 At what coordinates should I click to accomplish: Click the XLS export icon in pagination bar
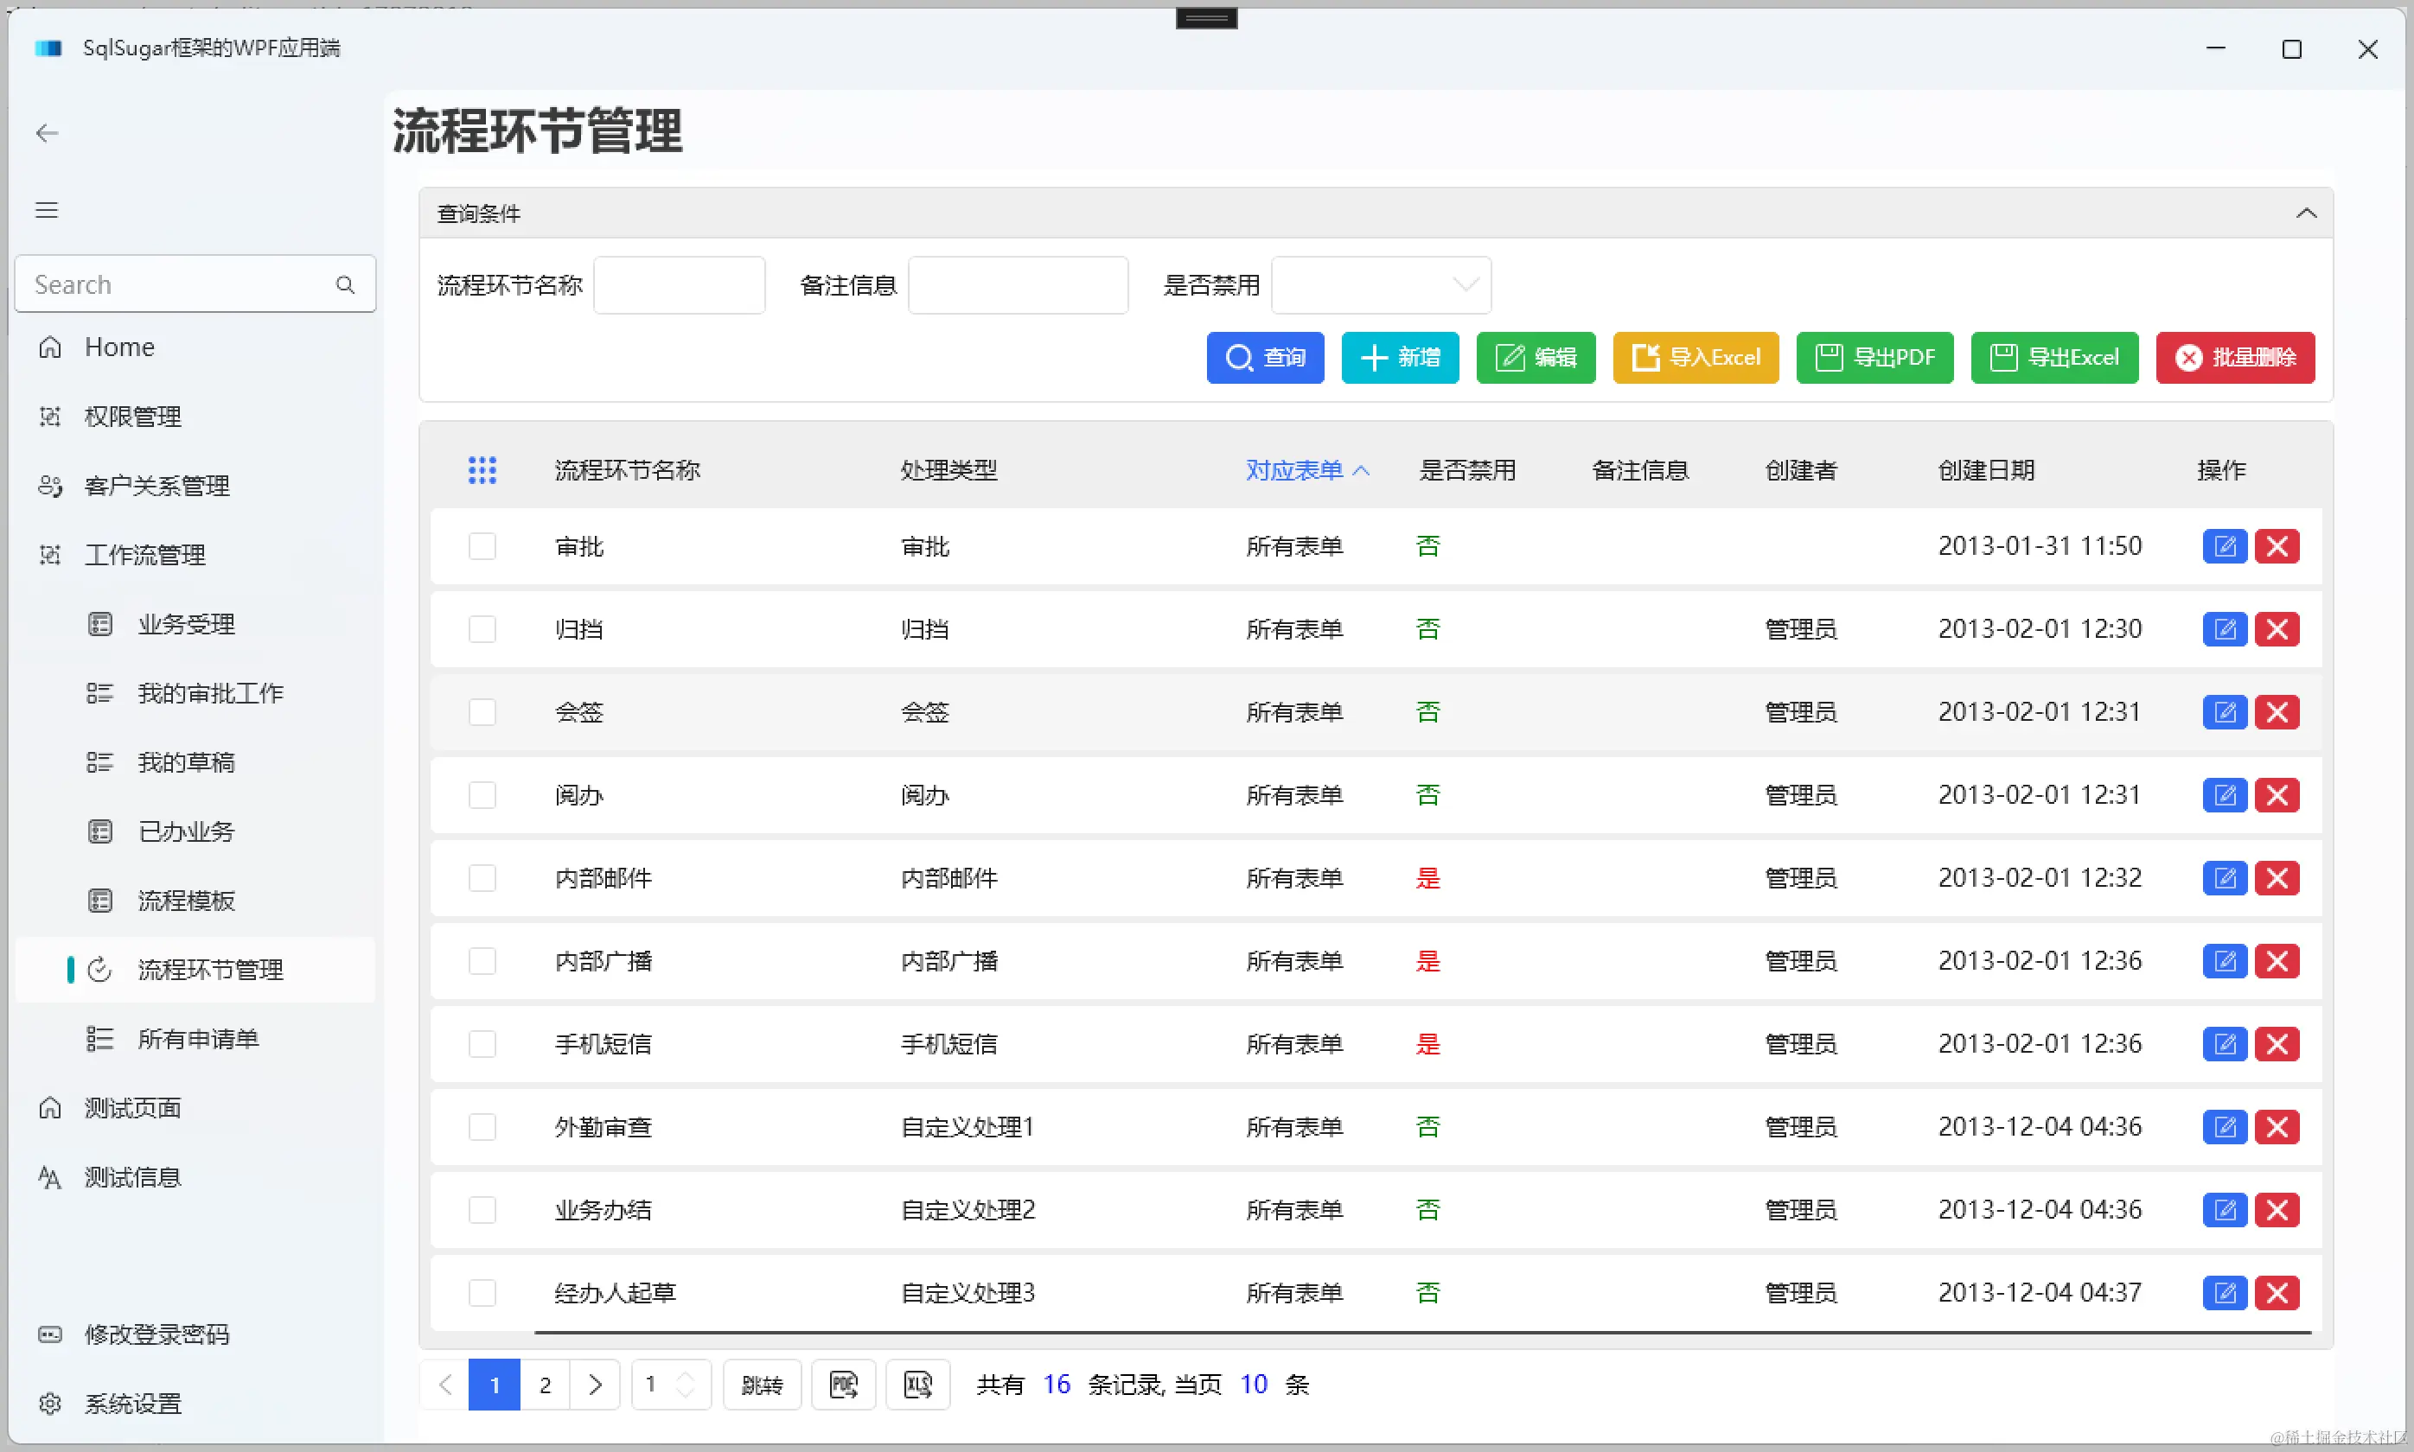click(x=916, y=1385)
